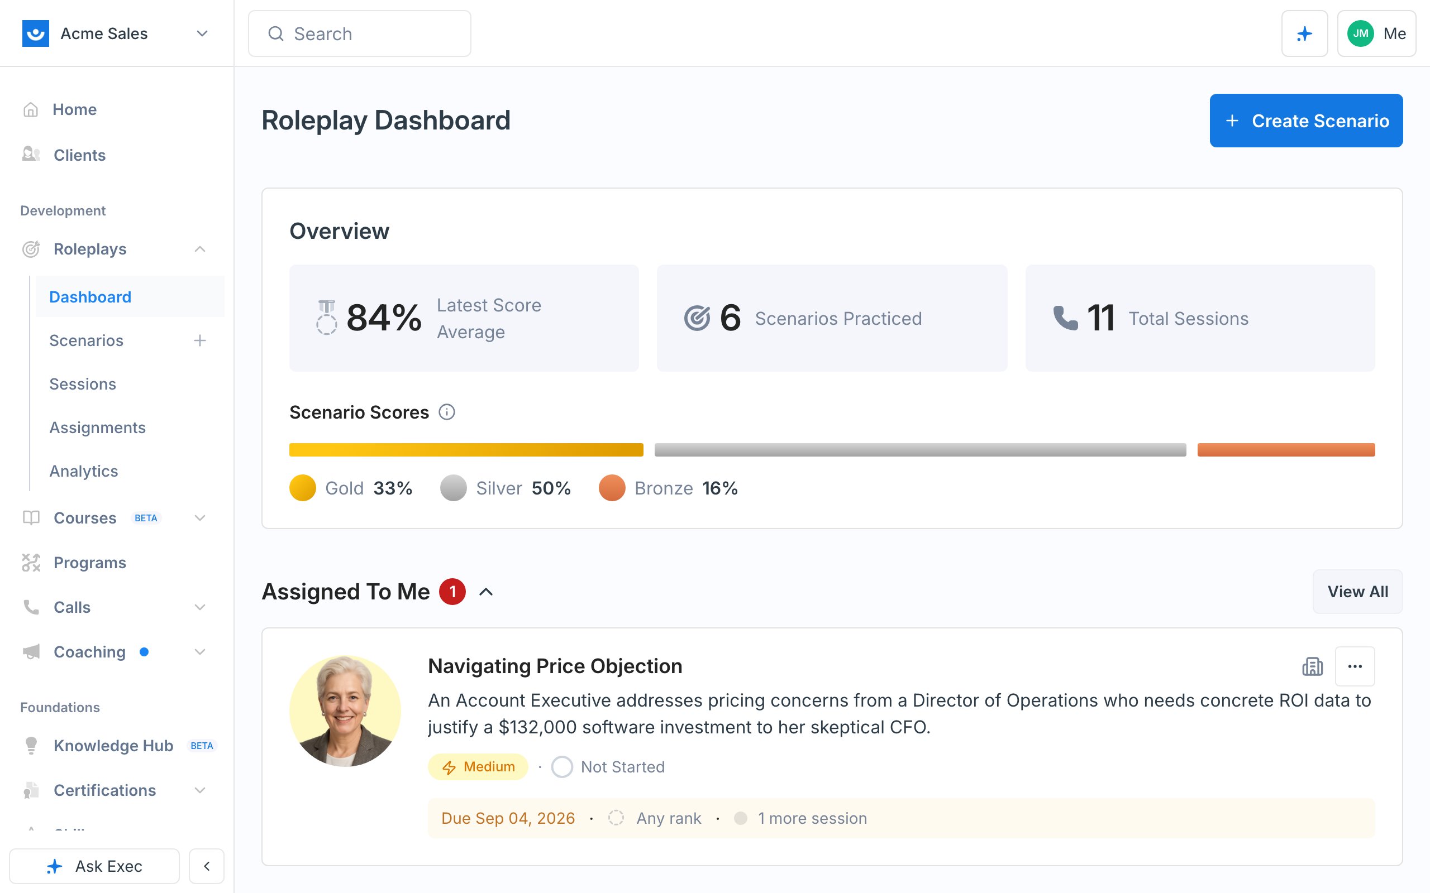The image size is (1430, 893).
Task: Open the Analytics sub-item
Action: click(x=84, y=470)
